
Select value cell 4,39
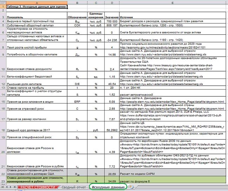tap(112, 147)
